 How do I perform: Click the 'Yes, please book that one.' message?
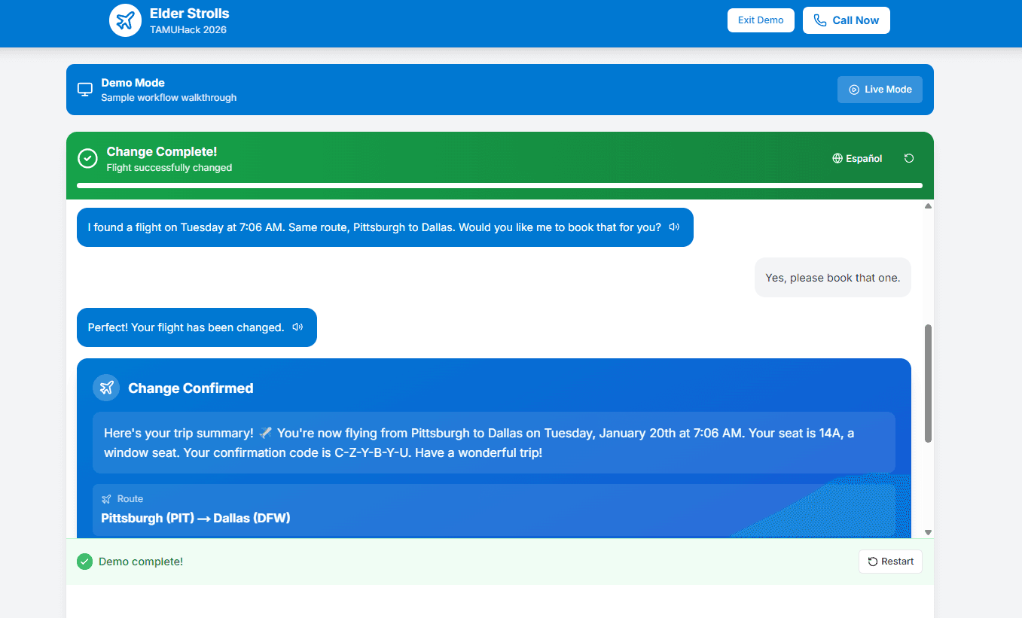(833, 278)
